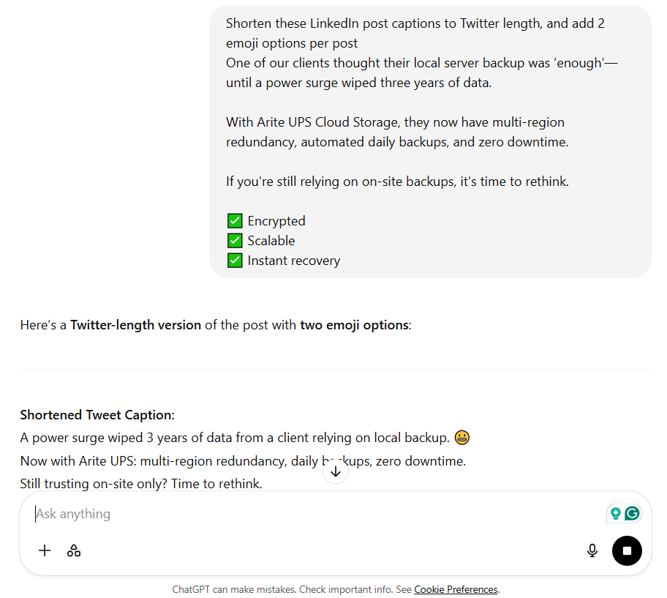The image size is (667, 598).
Task: Click the Still trusting on-site only line
Action: [141, 484]
